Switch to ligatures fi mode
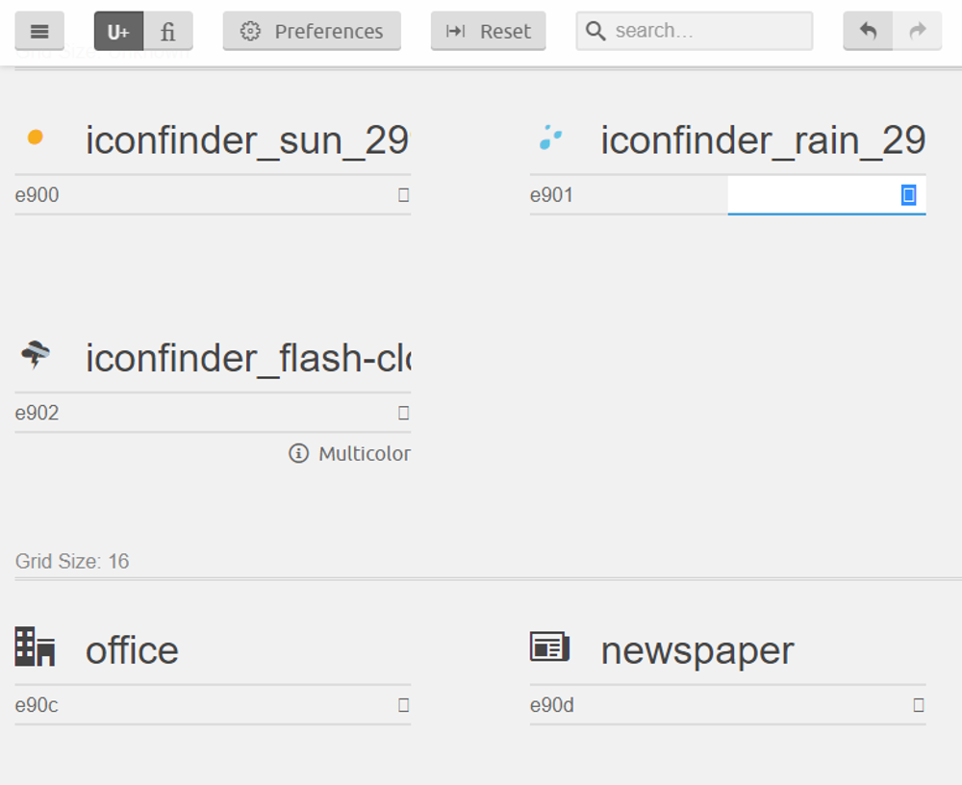Viewport: 962px width, 785px height. (x=168, y=31)
